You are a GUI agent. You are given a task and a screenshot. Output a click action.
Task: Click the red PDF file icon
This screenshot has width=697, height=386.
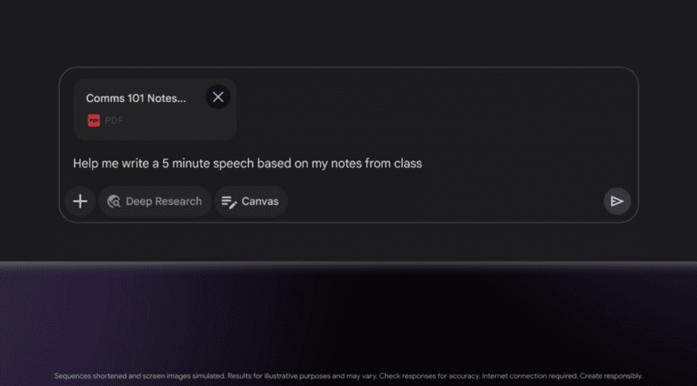(94, 121)
